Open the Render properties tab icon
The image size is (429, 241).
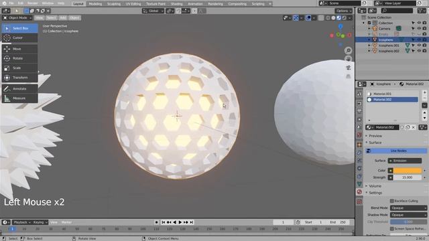(x=359, y=104)
